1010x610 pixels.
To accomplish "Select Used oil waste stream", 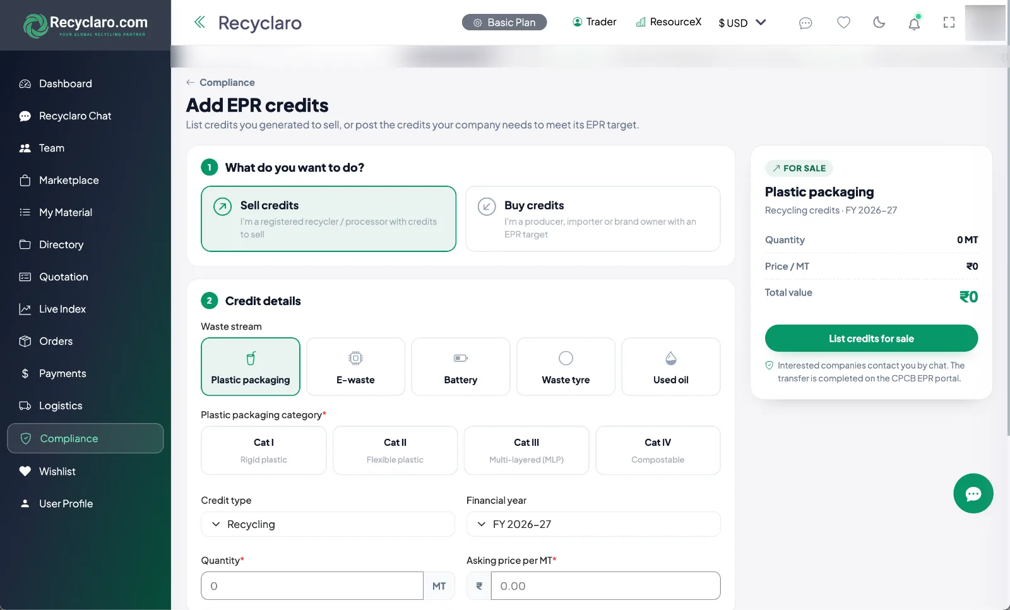I will pos(671,367).
